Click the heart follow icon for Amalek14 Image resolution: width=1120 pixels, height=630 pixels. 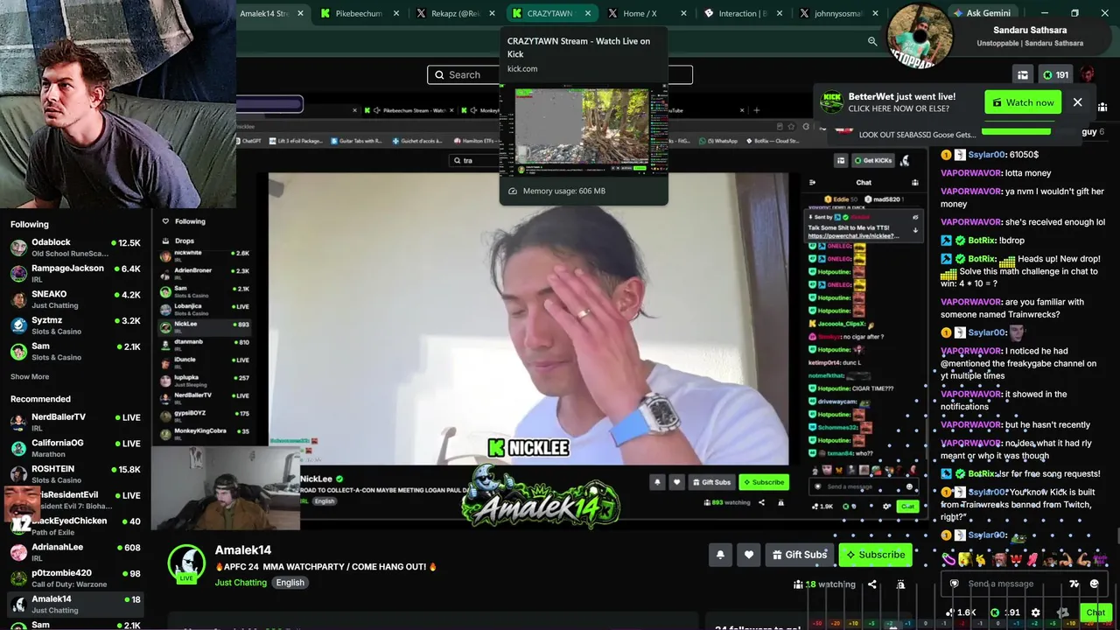tap(749, 555)
